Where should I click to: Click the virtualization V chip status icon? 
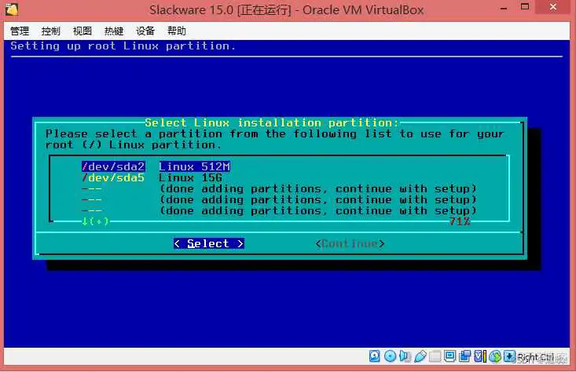coord(480,356)
